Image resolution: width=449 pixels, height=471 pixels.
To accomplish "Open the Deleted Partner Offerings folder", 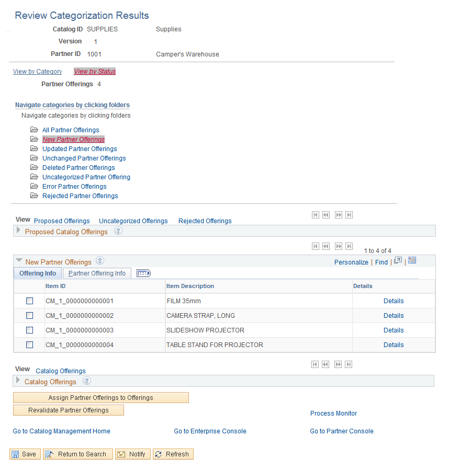I will tap(78, 167).
